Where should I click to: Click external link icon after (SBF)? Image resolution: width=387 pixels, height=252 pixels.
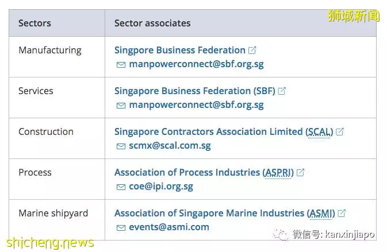[282, 91]
